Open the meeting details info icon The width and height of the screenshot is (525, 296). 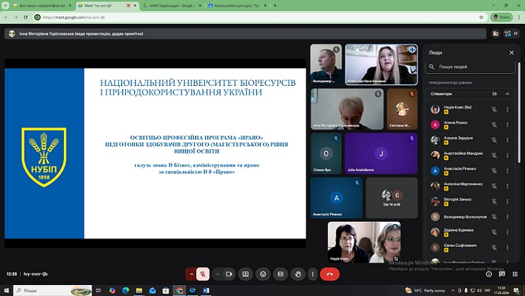pyautogui.click(x=489, y=274)
